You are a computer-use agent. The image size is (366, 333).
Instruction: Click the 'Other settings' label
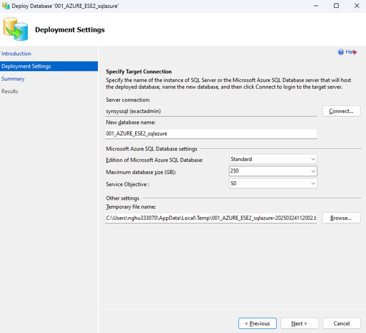pyautogui.click(x=122, y=198)
